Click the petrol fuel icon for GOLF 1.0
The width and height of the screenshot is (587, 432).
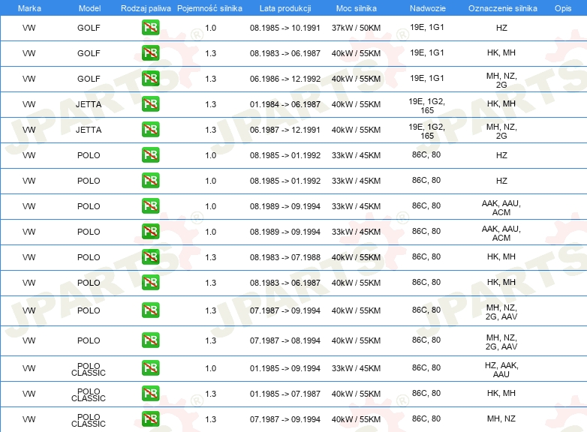coord(150,28)
